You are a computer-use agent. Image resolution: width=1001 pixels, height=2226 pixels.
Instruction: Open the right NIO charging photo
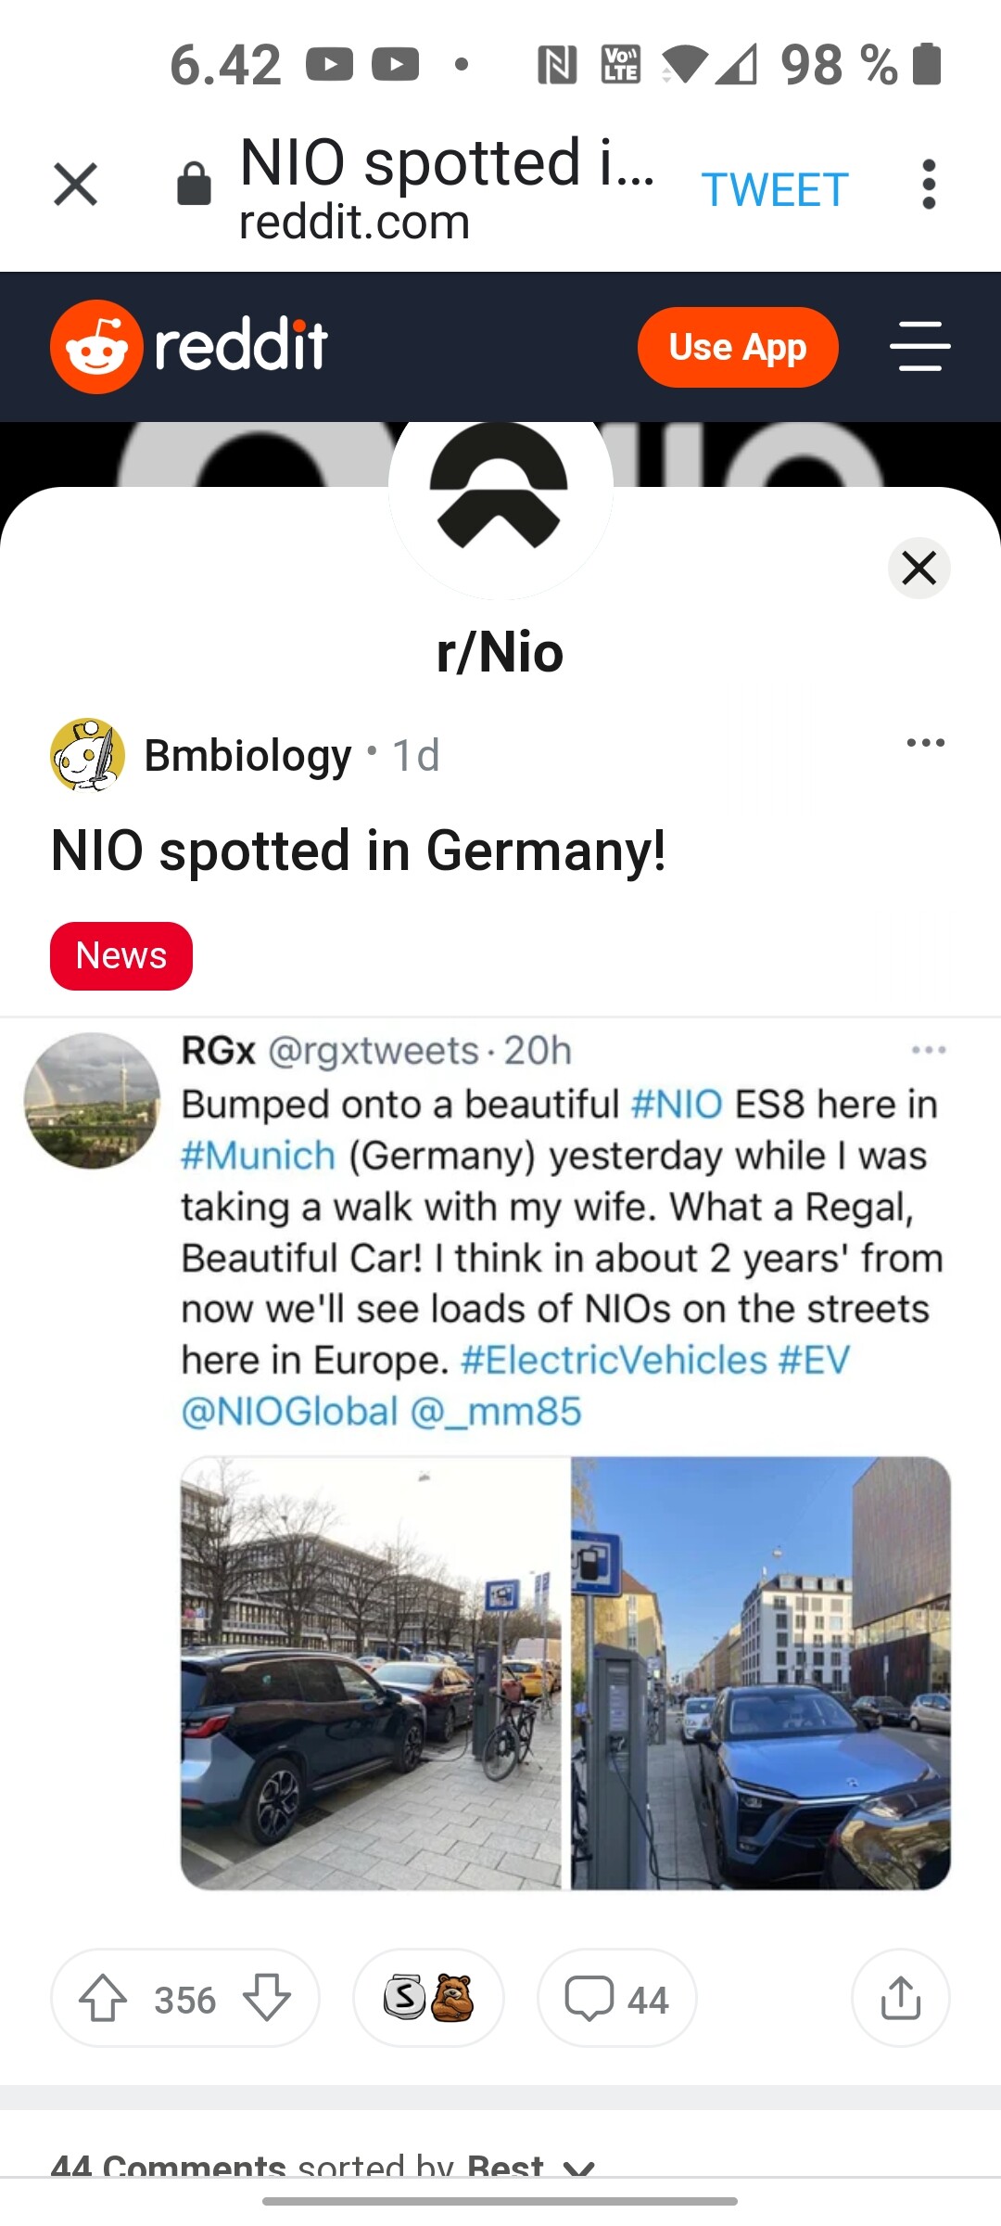pos(760,1672)
